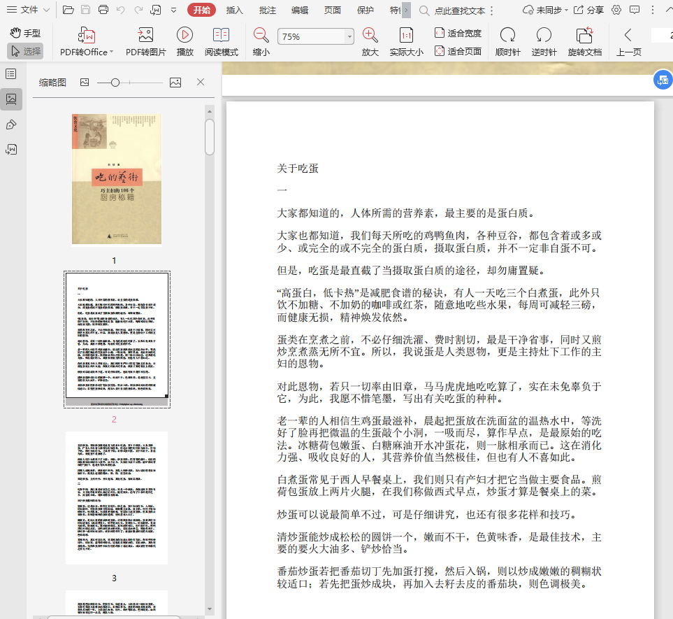Open the 编辑 tab

pyautogui.click(x=300, y=10)
